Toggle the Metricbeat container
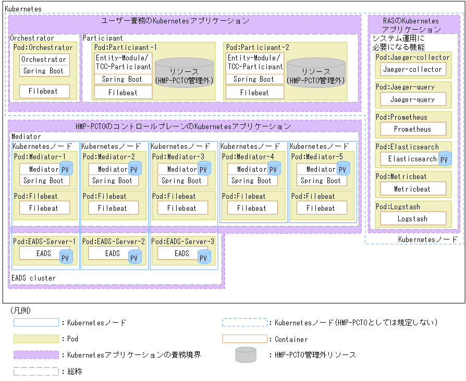The height and width of the screenshot is (381, 466). pos(412,188)
